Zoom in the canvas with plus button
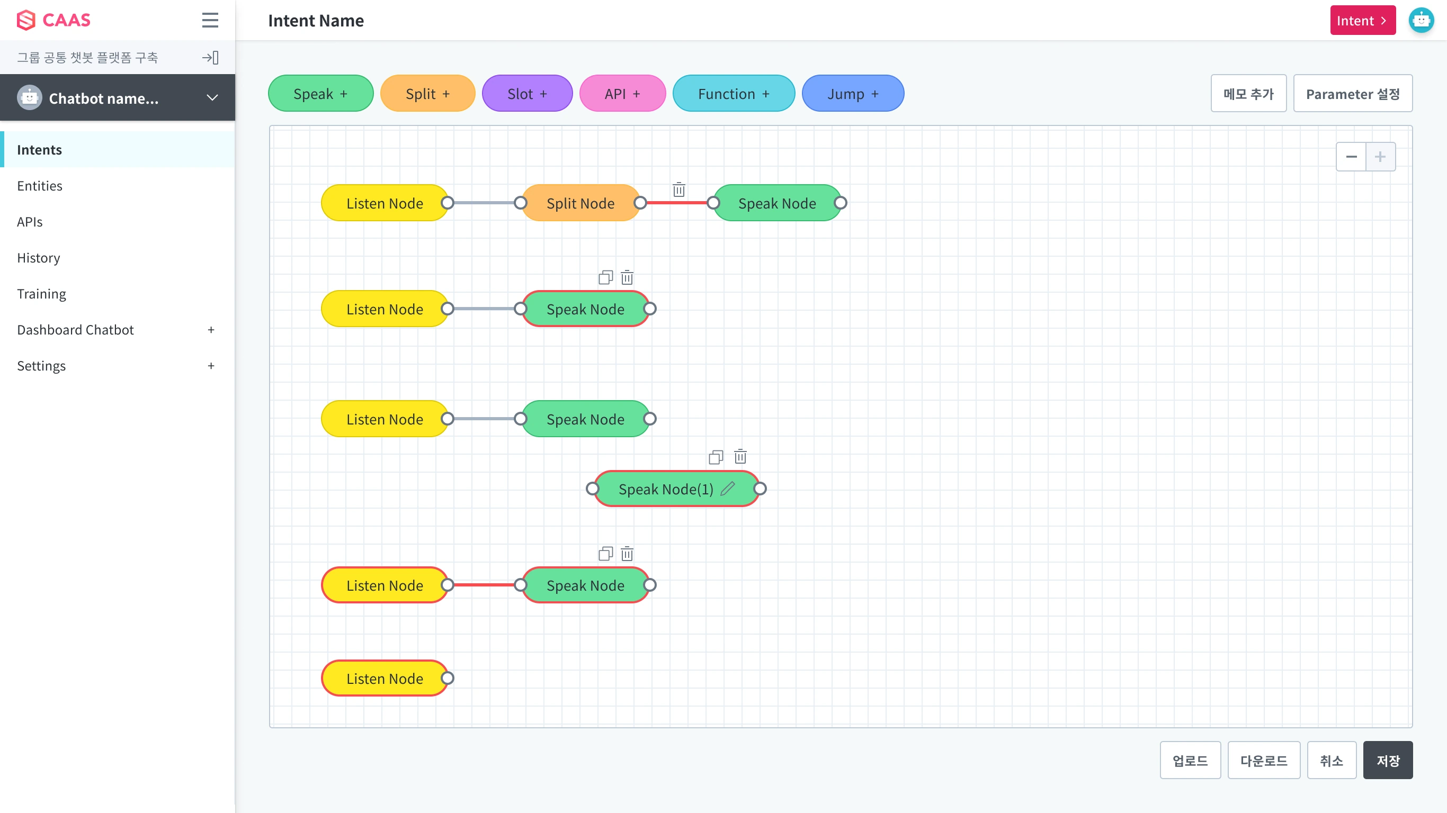1447x813 pixels. point(1380,157)
